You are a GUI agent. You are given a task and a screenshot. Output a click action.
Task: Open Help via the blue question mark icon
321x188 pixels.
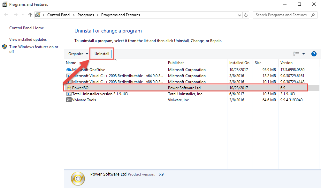(x=314, y=54)
